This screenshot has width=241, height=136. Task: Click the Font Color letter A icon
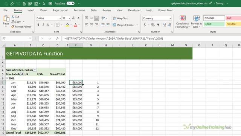pyautogui.click(x=75, y=25)
